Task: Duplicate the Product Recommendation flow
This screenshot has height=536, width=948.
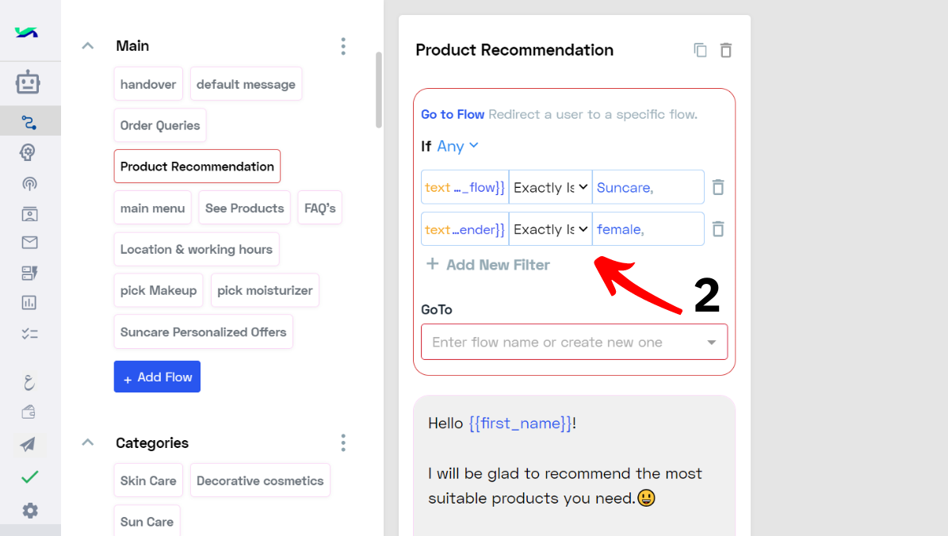Action: pyautogui.click(x=700, y=50)
